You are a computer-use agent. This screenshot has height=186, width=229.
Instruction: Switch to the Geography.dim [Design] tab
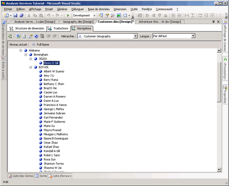coord(78,22)
